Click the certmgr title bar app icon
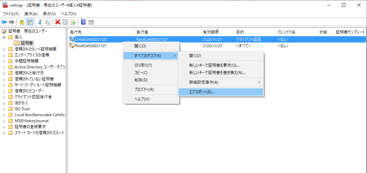Image resolution: width=367 pixels, height=173 pixels. click(x=4, y=5)
